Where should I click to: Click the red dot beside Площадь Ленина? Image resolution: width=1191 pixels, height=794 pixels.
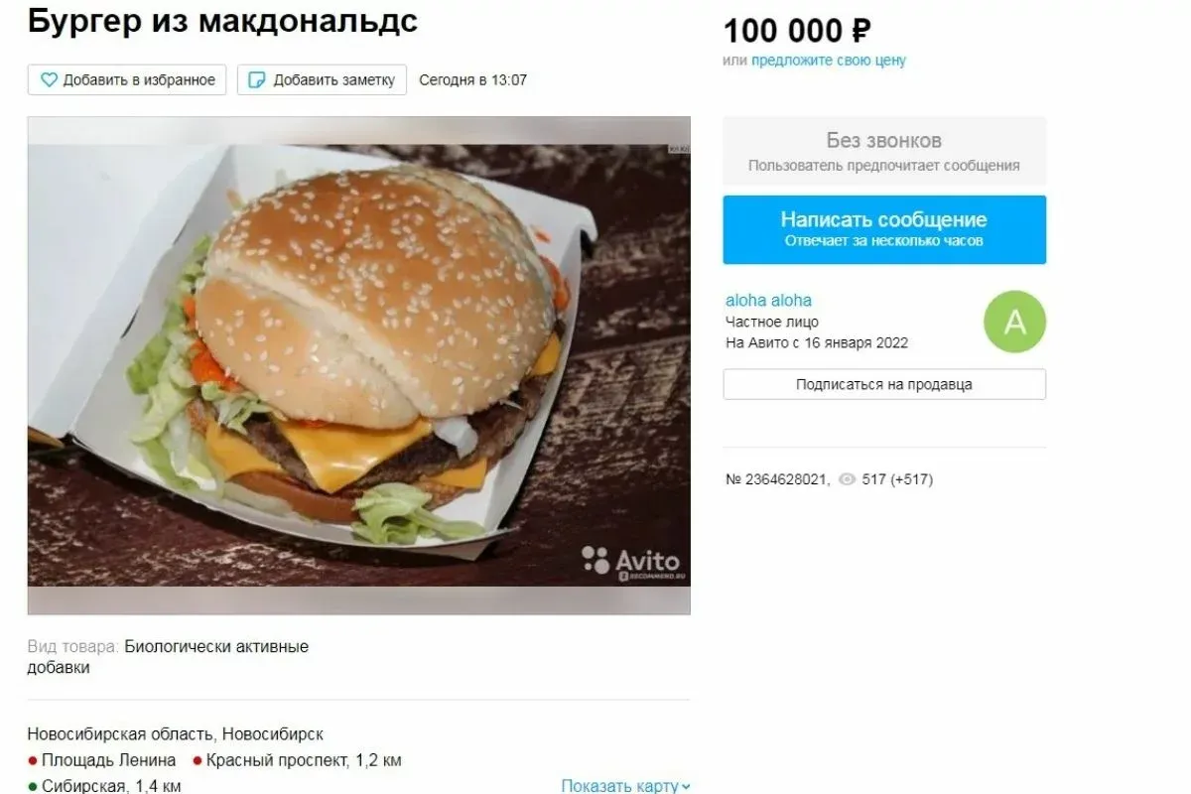click(33, 761)
